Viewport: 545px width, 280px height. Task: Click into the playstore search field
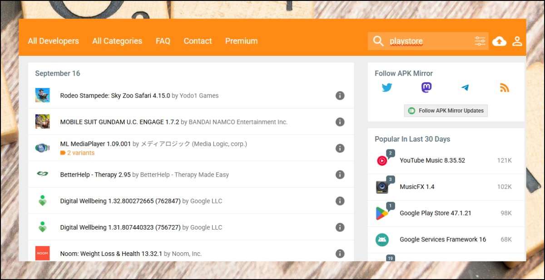[x=429, y=41]
